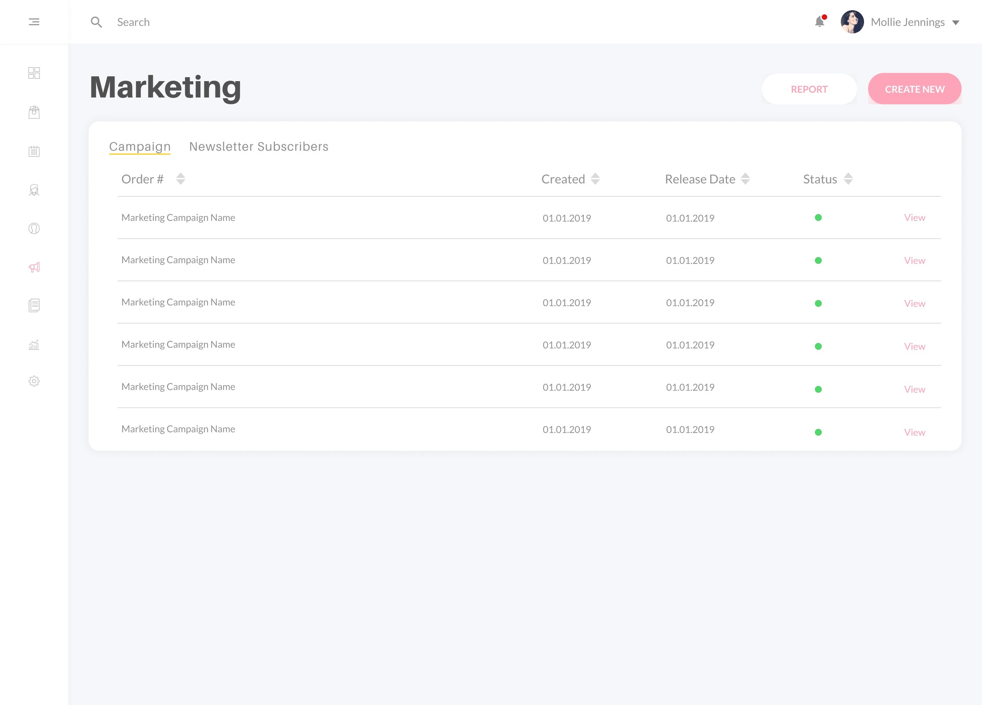This screenshot has height=705, width=982.
Task: Click the CREATE NEW button
Action: pyautogui.click(x=914, y=89)
